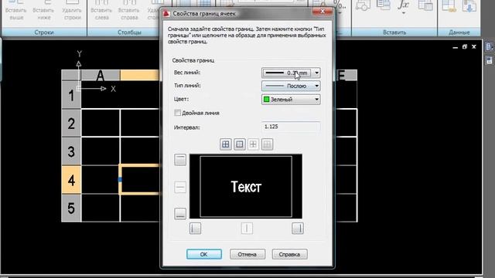Viewport: 495px width, 278px height.
Task: Expand the 'Столбцы' ribbon panel title
Action: coord(129,32)
